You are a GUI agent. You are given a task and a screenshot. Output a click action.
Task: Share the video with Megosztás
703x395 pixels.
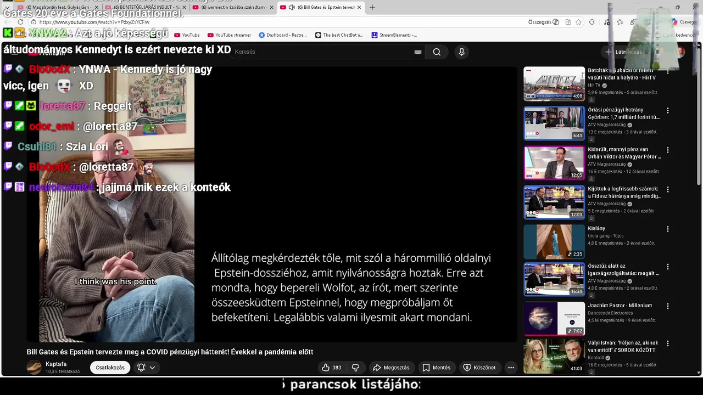pos(391,368)
